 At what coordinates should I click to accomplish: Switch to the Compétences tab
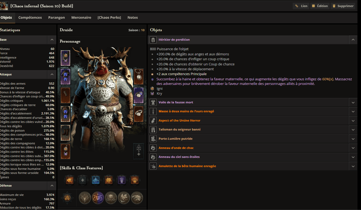click(x=30, y=18)
